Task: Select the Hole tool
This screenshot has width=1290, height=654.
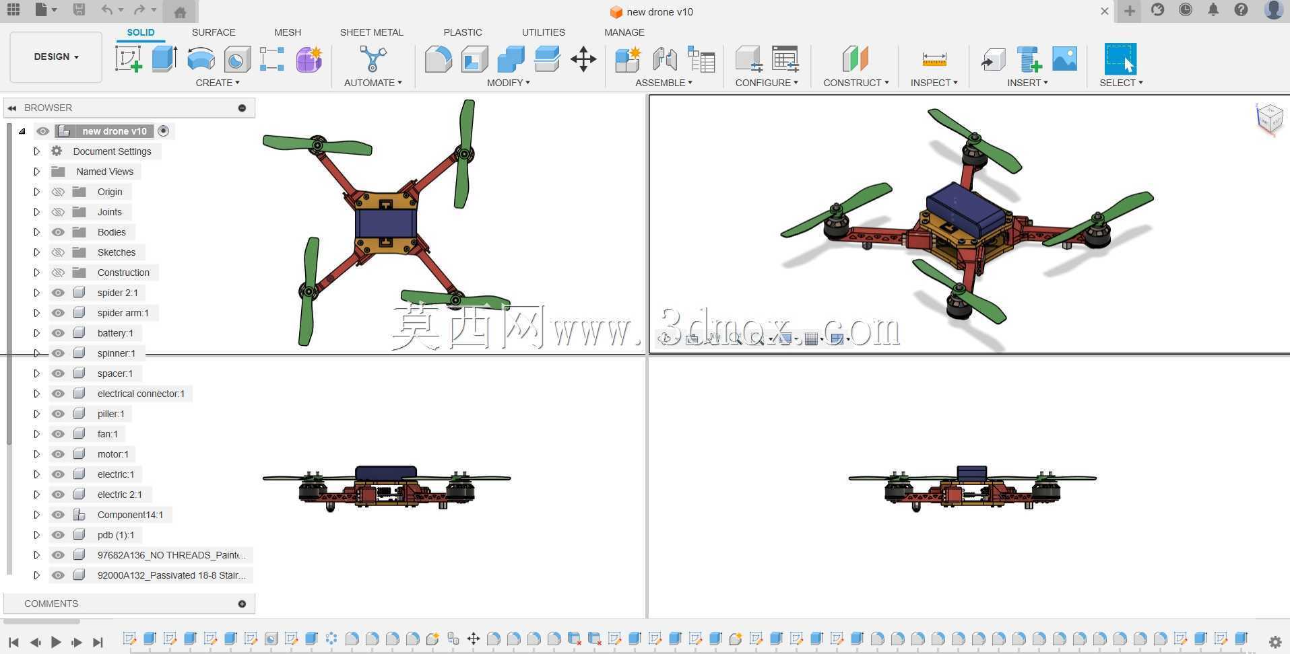Action: [x=237, y=59]
